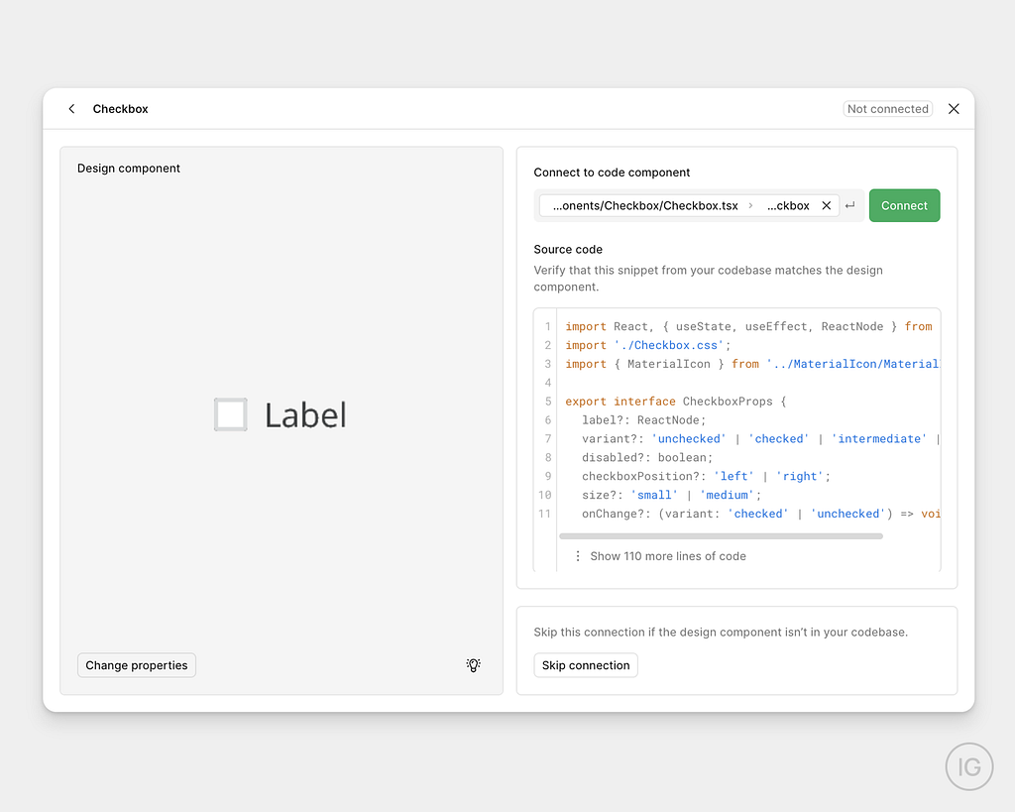The image size is (1015, 812).
Task: Click the './Checkbox.css' import line
Action: tap(647, 345)
